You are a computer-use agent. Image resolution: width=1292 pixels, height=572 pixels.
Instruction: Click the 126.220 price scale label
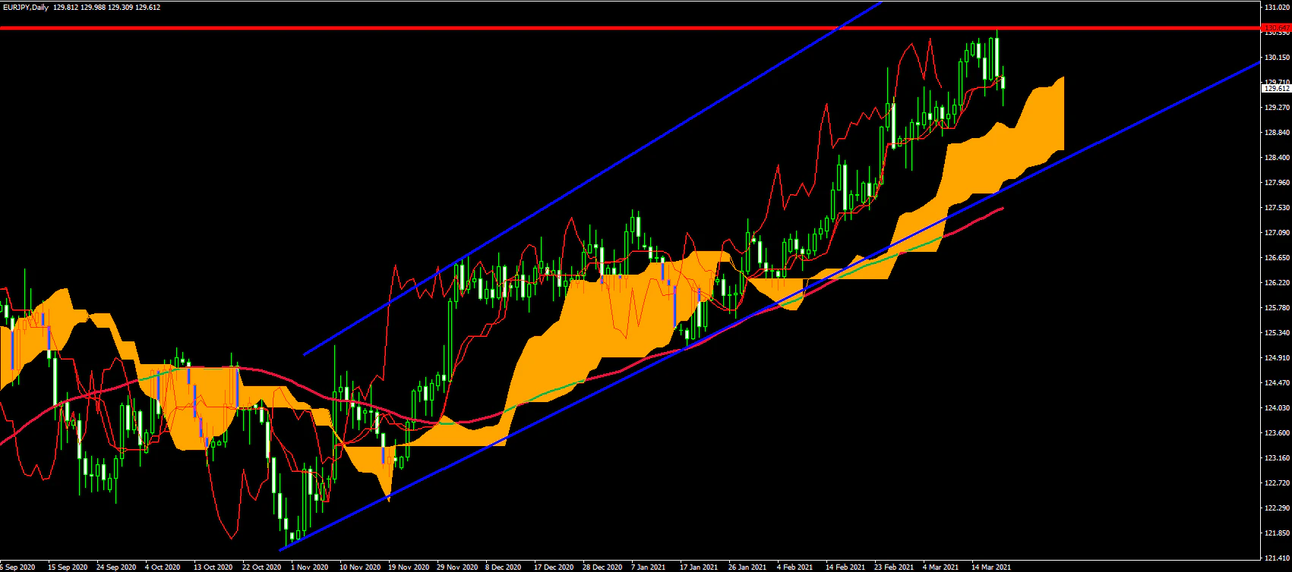[x=1276, y=283]
